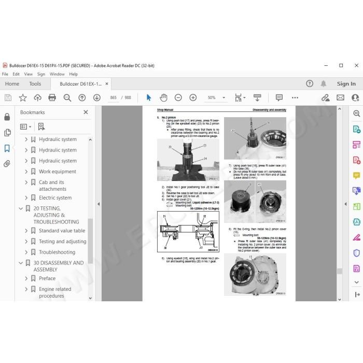
Task: Collapse 20 TESTING, ADJUSTING & TROUBLESHOOTING
Action: tap(21, 208)
